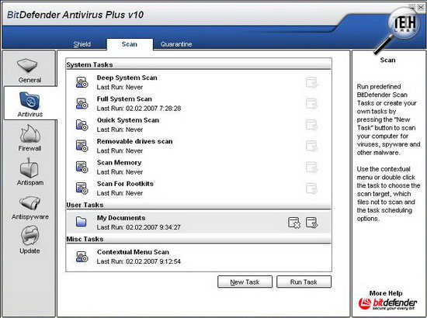Run Deep System Scan via its row icon

tap(311, 82)
